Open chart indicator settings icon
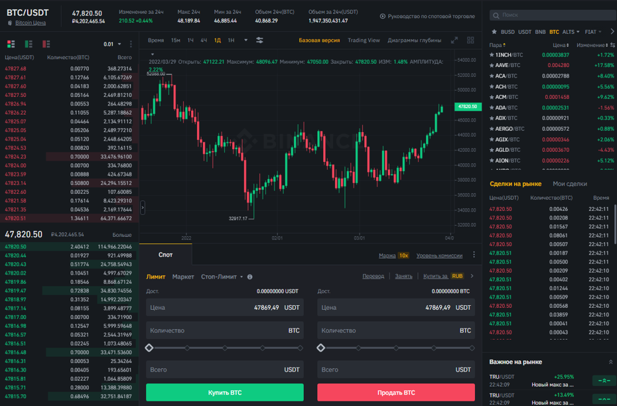Screen dimensions: 617x406 pos(259,40)
